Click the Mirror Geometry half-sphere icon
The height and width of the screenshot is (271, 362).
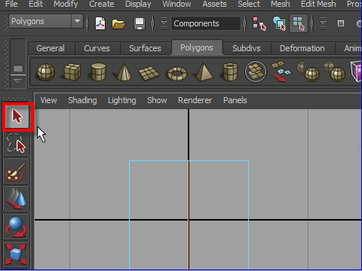click(308, 72)
